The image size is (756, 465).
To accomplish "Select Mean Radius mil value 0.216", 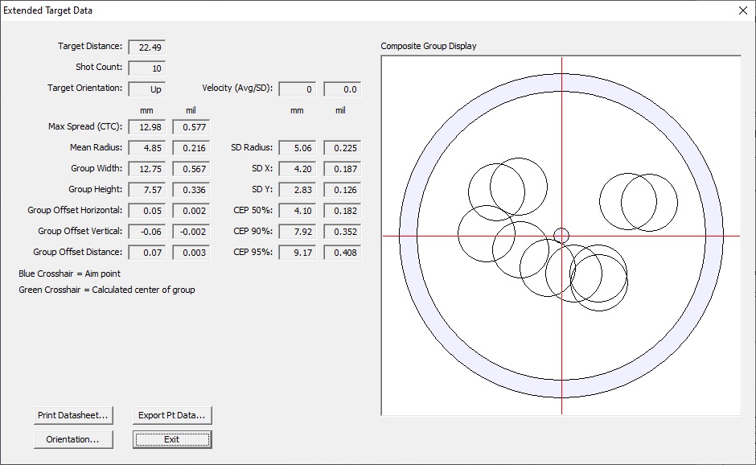I will [x=191, y=148].
